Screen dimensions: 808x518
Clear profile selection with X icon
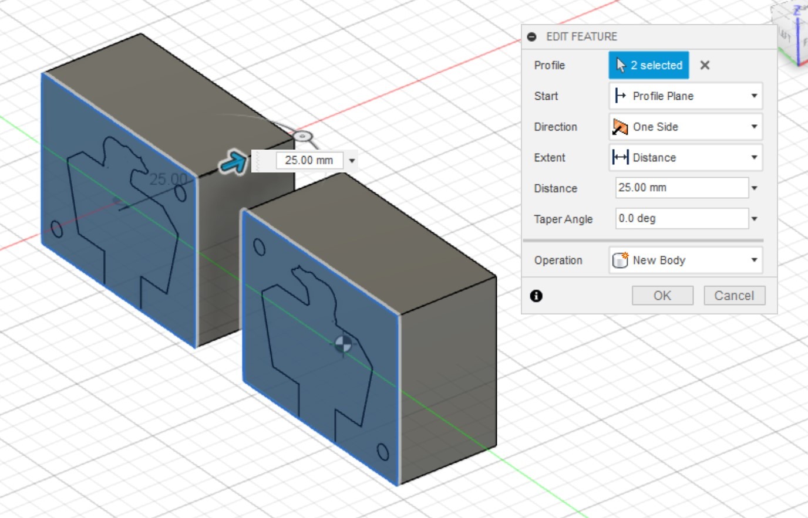pyautogui.click(x=705, y=65)
